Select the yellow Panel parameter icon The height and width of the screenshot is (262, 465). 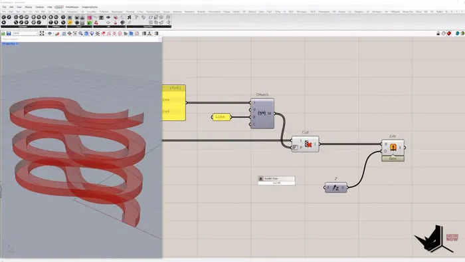pyautogui.click(x=70, y=23)
